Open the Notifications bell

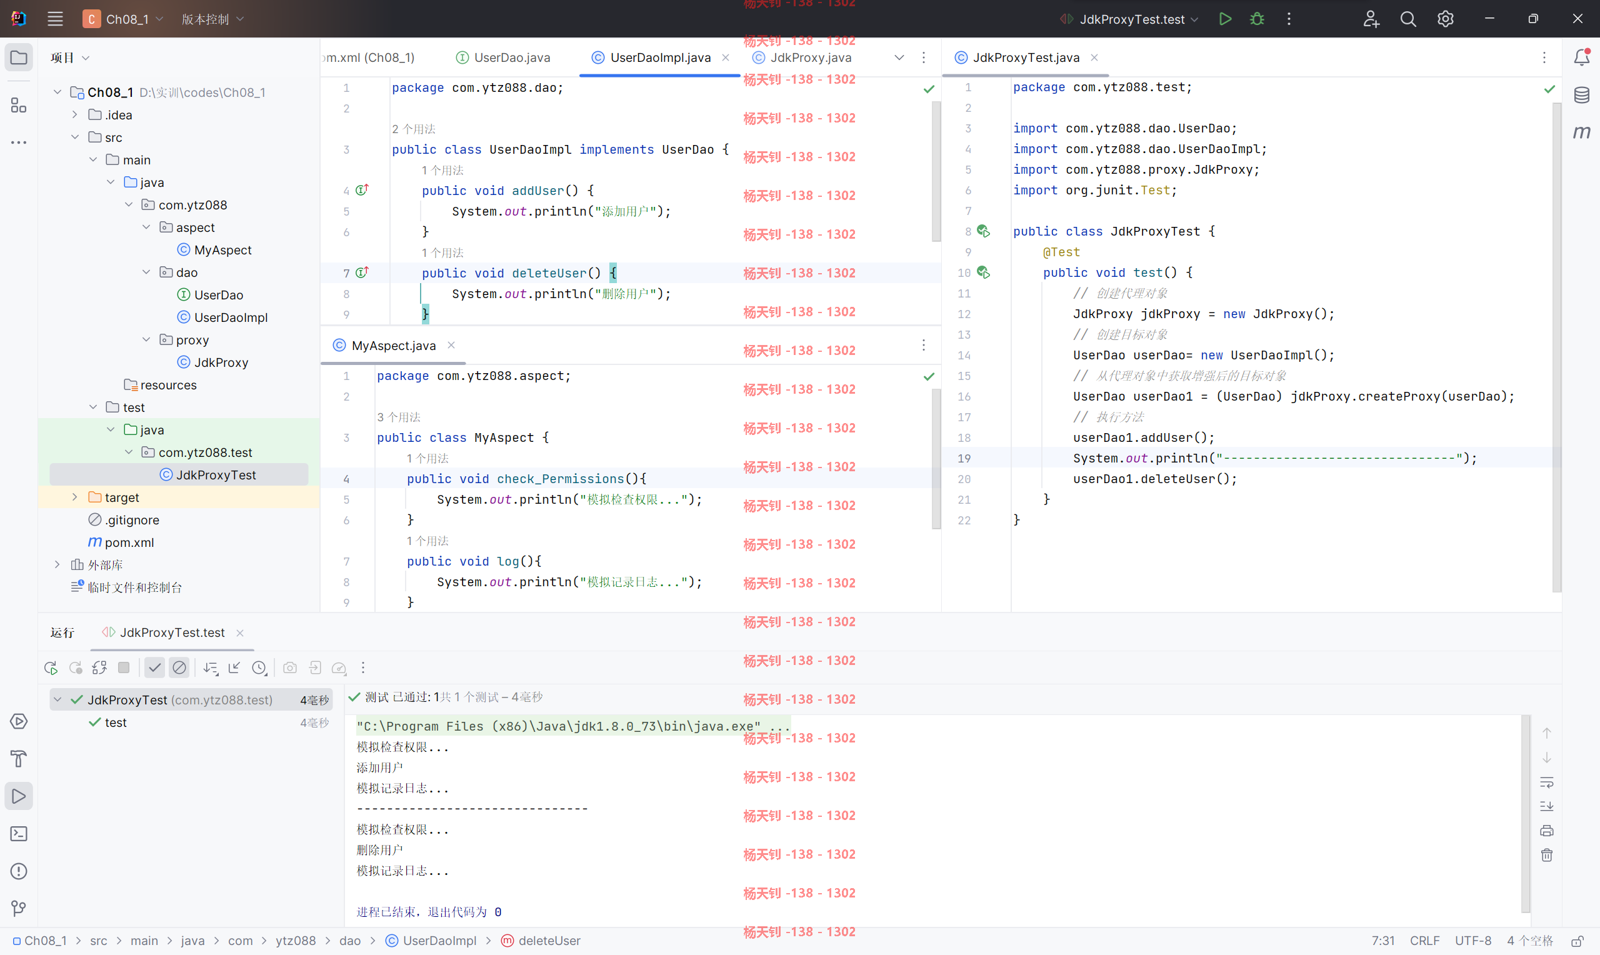point(1581,57)
